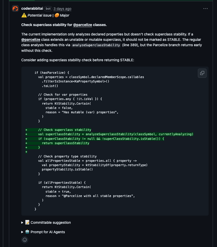Click the "3 days ago" timestamp link
217x247 pixels.
pos(62,9)
